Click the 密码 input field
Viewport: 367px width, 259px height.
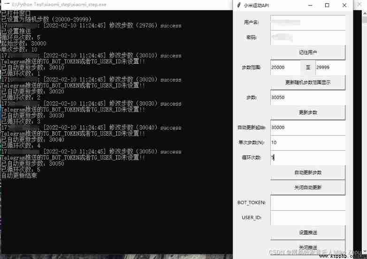308,38
